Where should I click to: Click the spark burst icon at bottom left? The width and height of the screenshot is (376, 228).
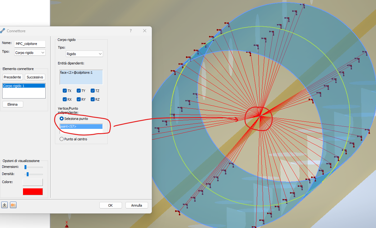(13, 205)
